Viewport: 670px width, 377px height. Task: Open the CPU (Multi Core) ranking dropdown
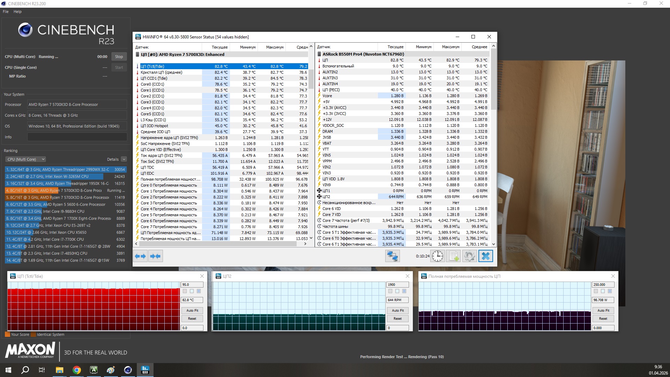[x=26, y=159]
